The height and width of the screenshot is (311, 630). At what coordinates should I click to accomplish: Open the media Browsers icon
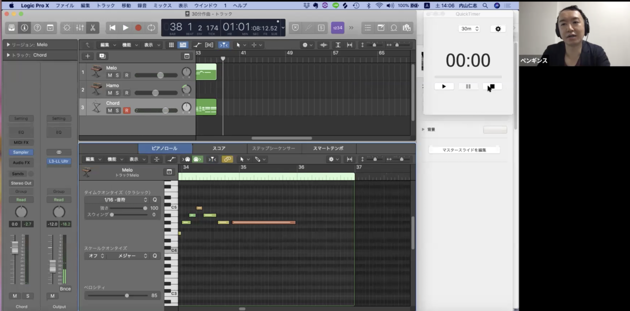(407, 27)
